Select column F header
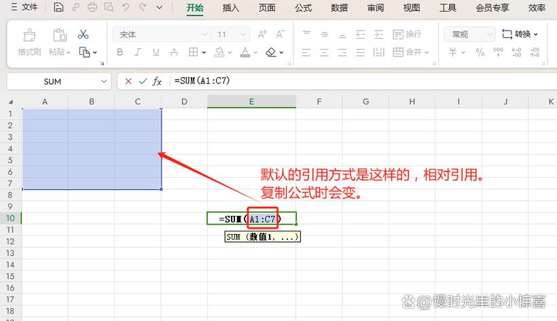The height and width of the screenshot is (321, 557). point(319,102)
